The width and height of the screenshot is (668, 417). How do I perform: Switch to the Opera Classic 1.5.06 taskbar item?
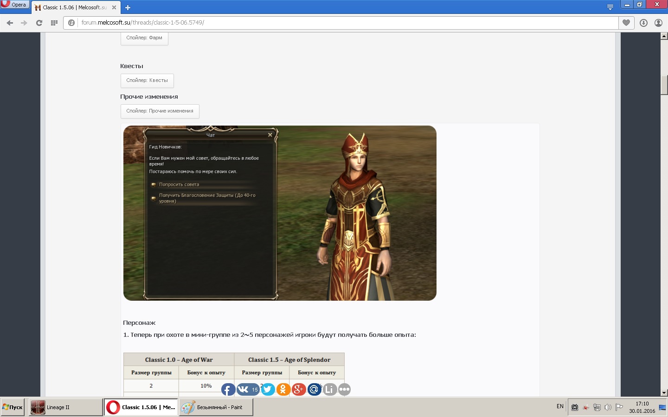pyautogui.click(x=141, y=407)
